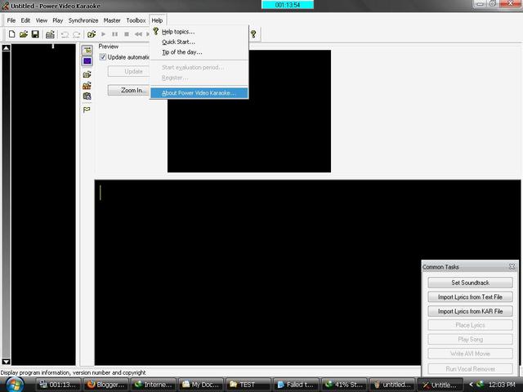
Task: Open the Play menu
Action: click(58, 20)
